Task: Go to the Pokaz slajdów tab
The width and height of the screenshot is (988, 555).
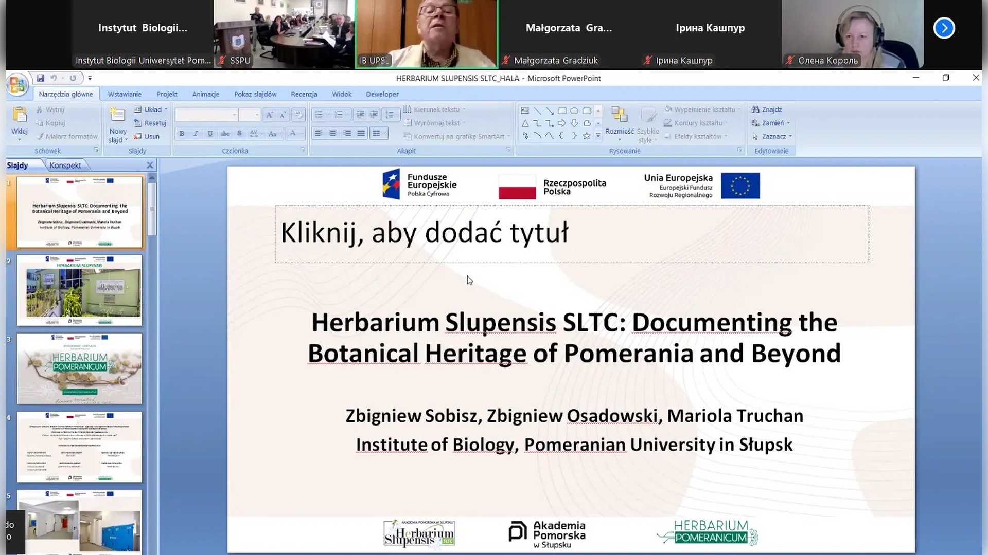Action: pos(255,94)
